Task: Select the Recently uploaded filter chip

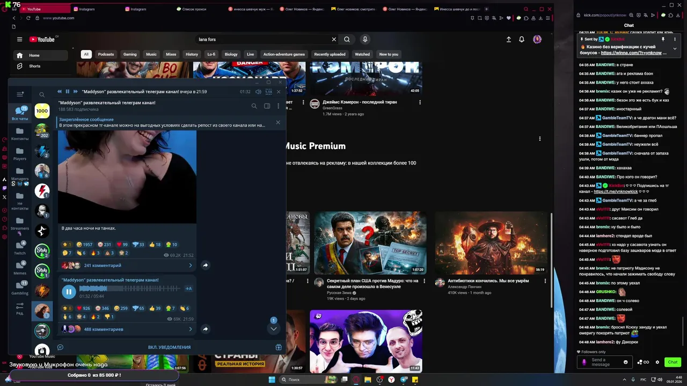Action: coord(330,54)
